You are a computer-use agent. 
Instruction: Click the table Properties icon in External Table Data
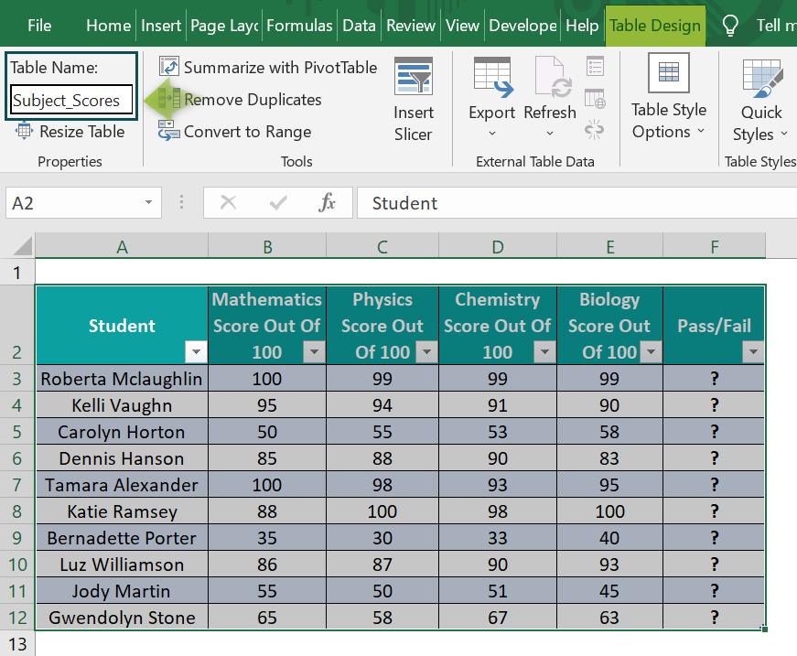(x=595, y=66)
